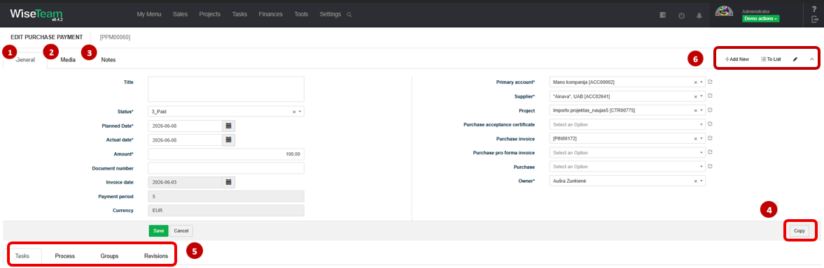
Task: Click the logout exit icon
Action: (x=814, y=20)
